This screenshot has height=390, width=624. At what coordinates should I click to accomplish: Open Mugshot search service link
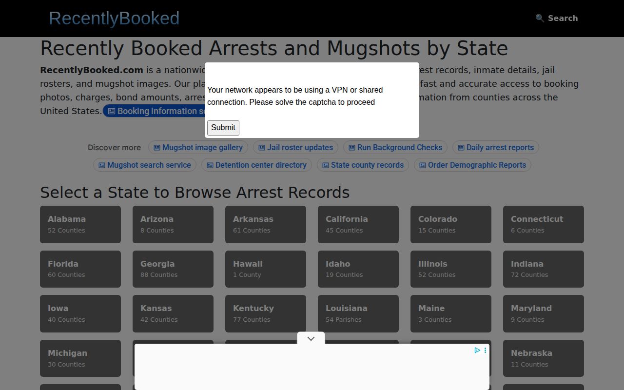click(145, 165)
